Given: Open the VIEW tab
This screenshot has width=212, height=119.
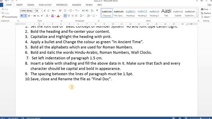Looking at the screenshot, I should 99,5.
